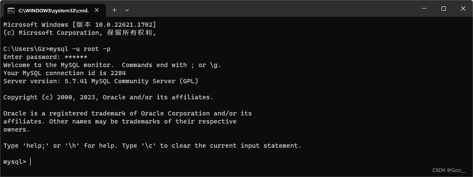The height and width of the screenshot is (177, 473).
Task: Expand the new tab profile dropdown
Action: coord(127,10)
